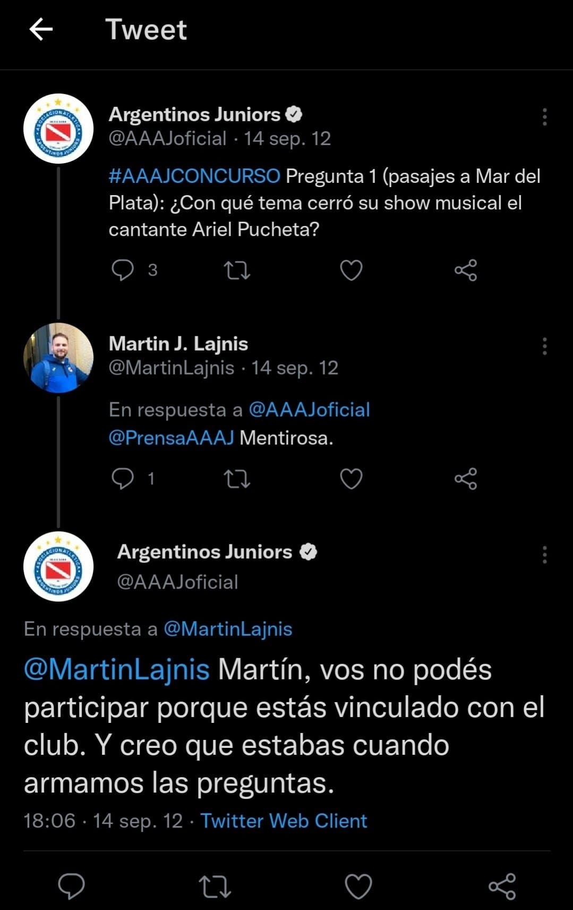573x910 pixels.
Task: Open the Twitter Web Client source link
Action: 284,821
